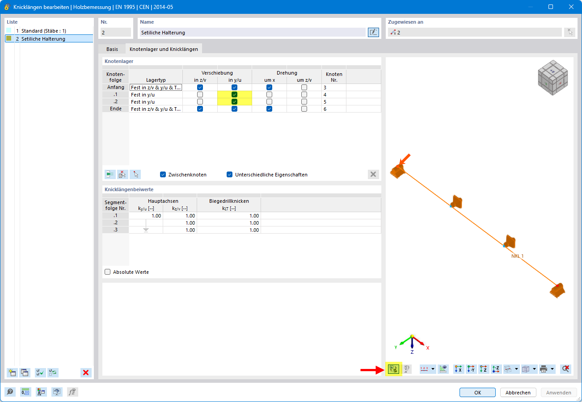The image size is (582, 402).
Task: Open help with the question mark icon
Action: (x=10, y=392)
